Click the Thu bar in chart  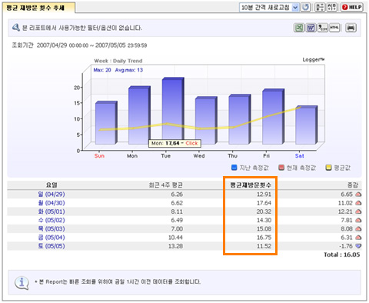coord(240,119)
